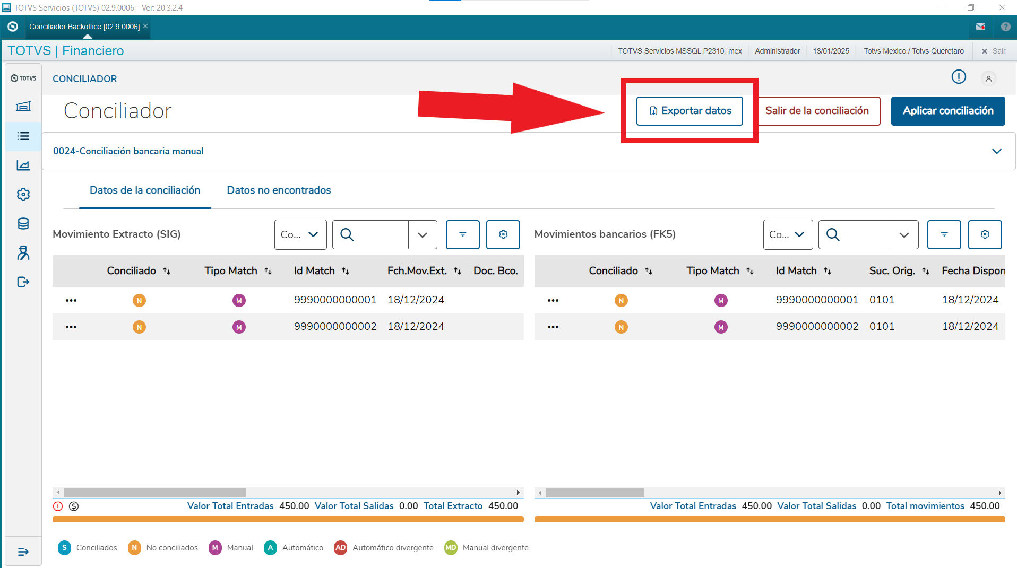
Task: Click the information alert icon
Action: point(959,77)
